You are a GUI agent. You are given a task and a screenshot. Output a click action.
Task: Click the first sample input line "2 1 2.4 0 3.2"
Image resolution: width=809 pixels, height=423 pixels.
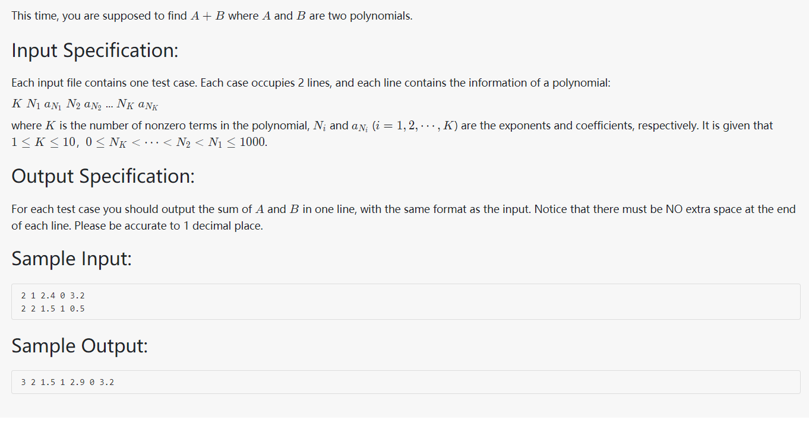click(53, 295)
